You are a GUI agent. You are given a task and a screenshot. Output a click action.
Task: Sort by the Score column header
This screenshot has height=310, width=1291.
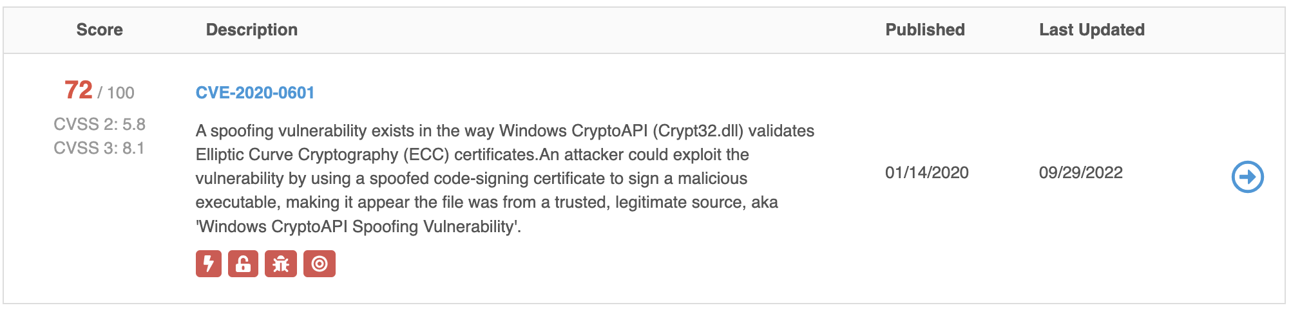99,30
